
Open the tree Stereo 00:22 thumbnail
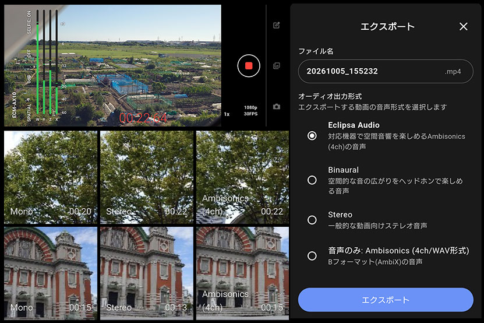[147, 177]
